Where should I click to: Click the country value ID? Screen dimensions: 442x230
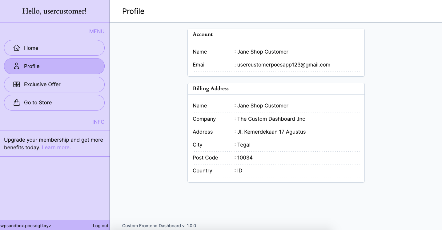pos(240,171)
